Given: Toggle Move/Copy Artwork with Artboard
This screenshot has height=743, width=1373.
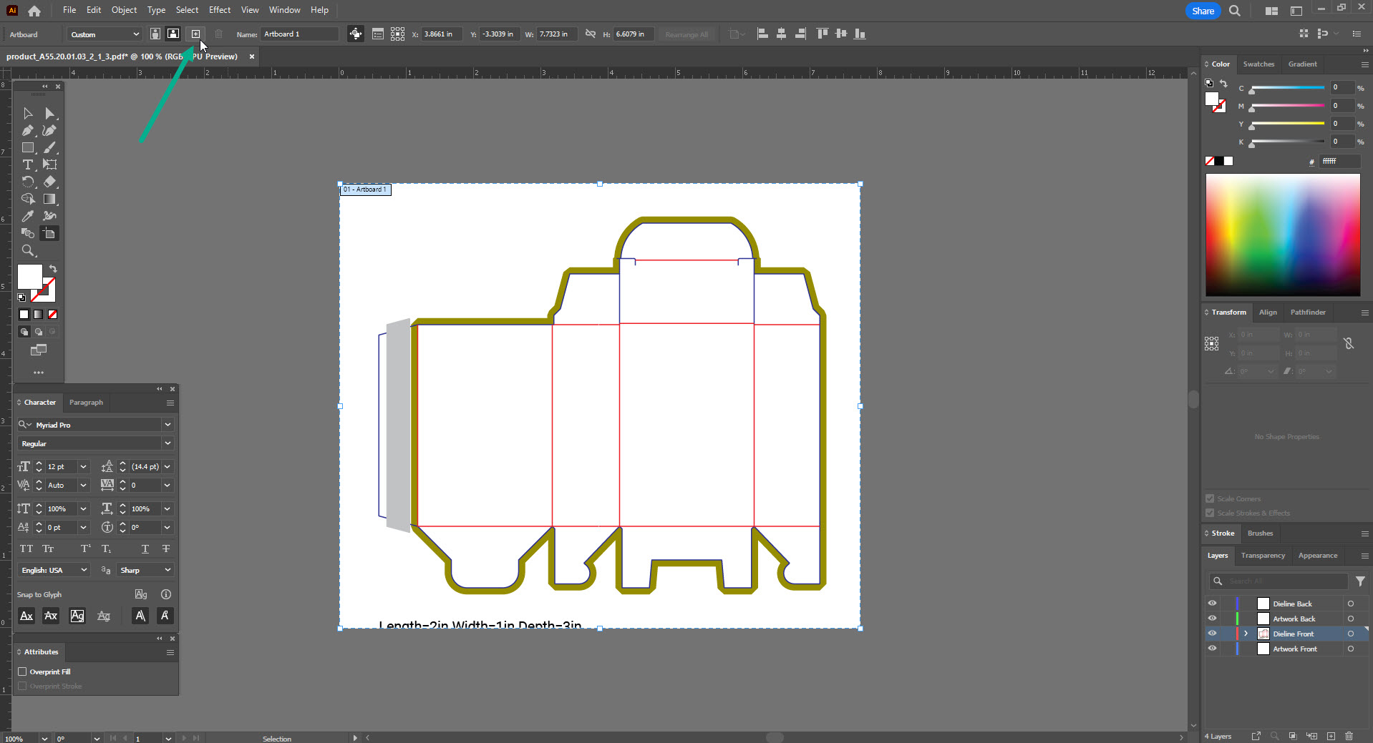Looking at the screenshot, I should 356,34.
